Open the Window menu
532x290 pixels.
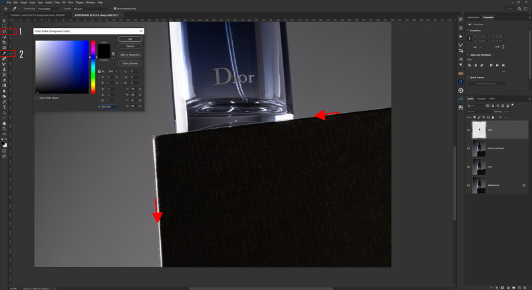click(90, 3)
